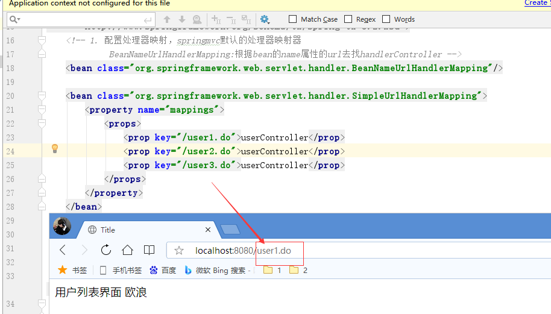Collapse fold marker at line 17

pos(42,54)
